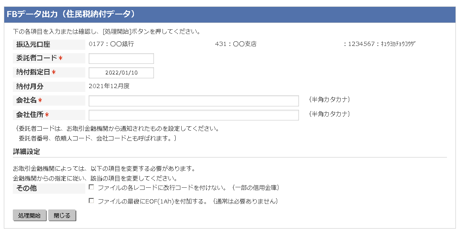Toggle the append EOF(1Ah) checkbox
The height and width of the screenshot is (232, 464).
tap(91, 200)
